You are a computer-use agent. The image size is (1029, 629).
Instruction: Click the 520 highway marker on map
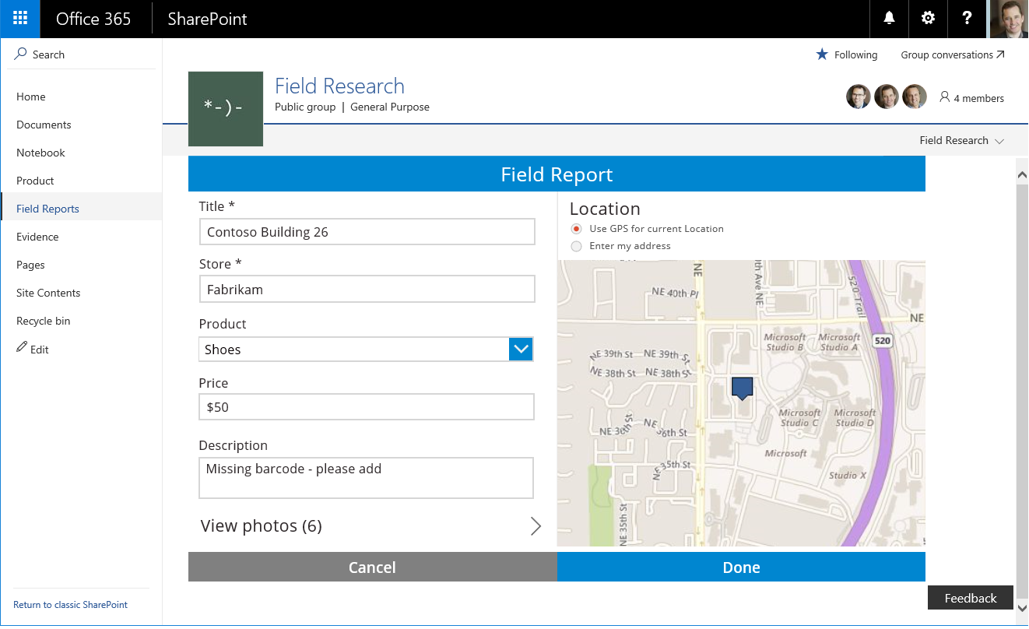pyautogui.click(x=882, y=340)
